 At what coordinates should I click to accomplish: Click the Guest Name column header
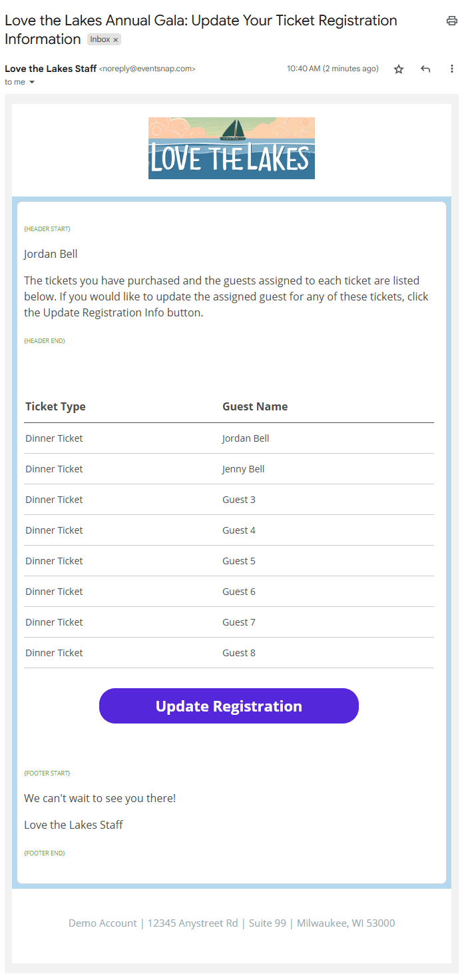[x=255, y=406]
